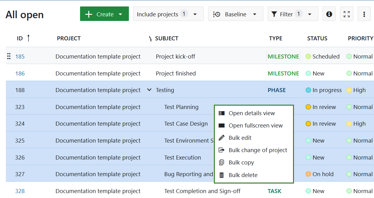Enter fullscreen using the expand arrows icon
This screenshot has height=198, width=374.
tap(346, 14)
